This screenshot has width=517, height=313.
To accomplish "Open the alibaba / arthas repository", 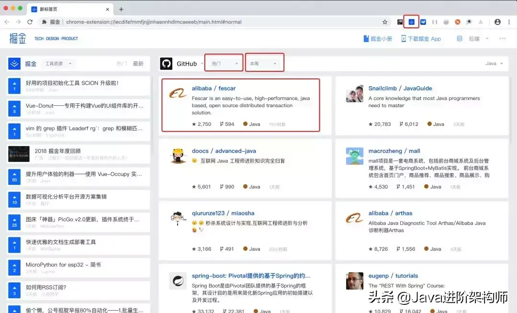I will tap(391, 213).
